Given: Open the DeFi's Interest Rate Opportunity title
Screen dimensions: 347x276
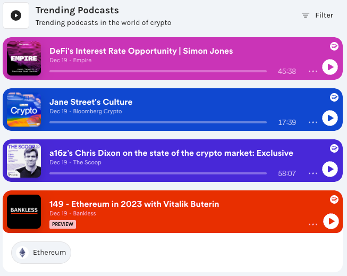Looking at the screenshot, I should click(x=141, y=51).
